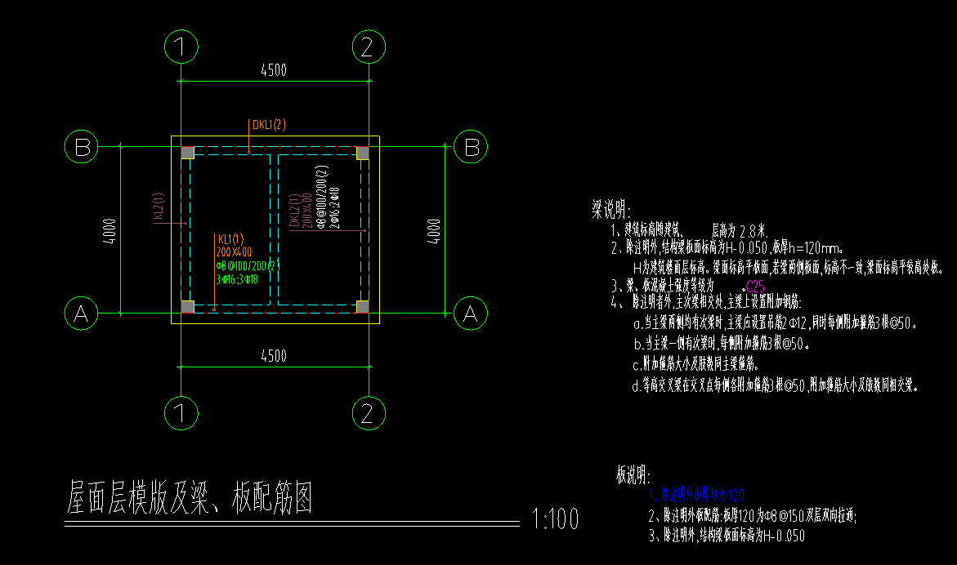
Task: Click note 3 梁、板混凝土强度等级为
Action: (x=663, y=285)
